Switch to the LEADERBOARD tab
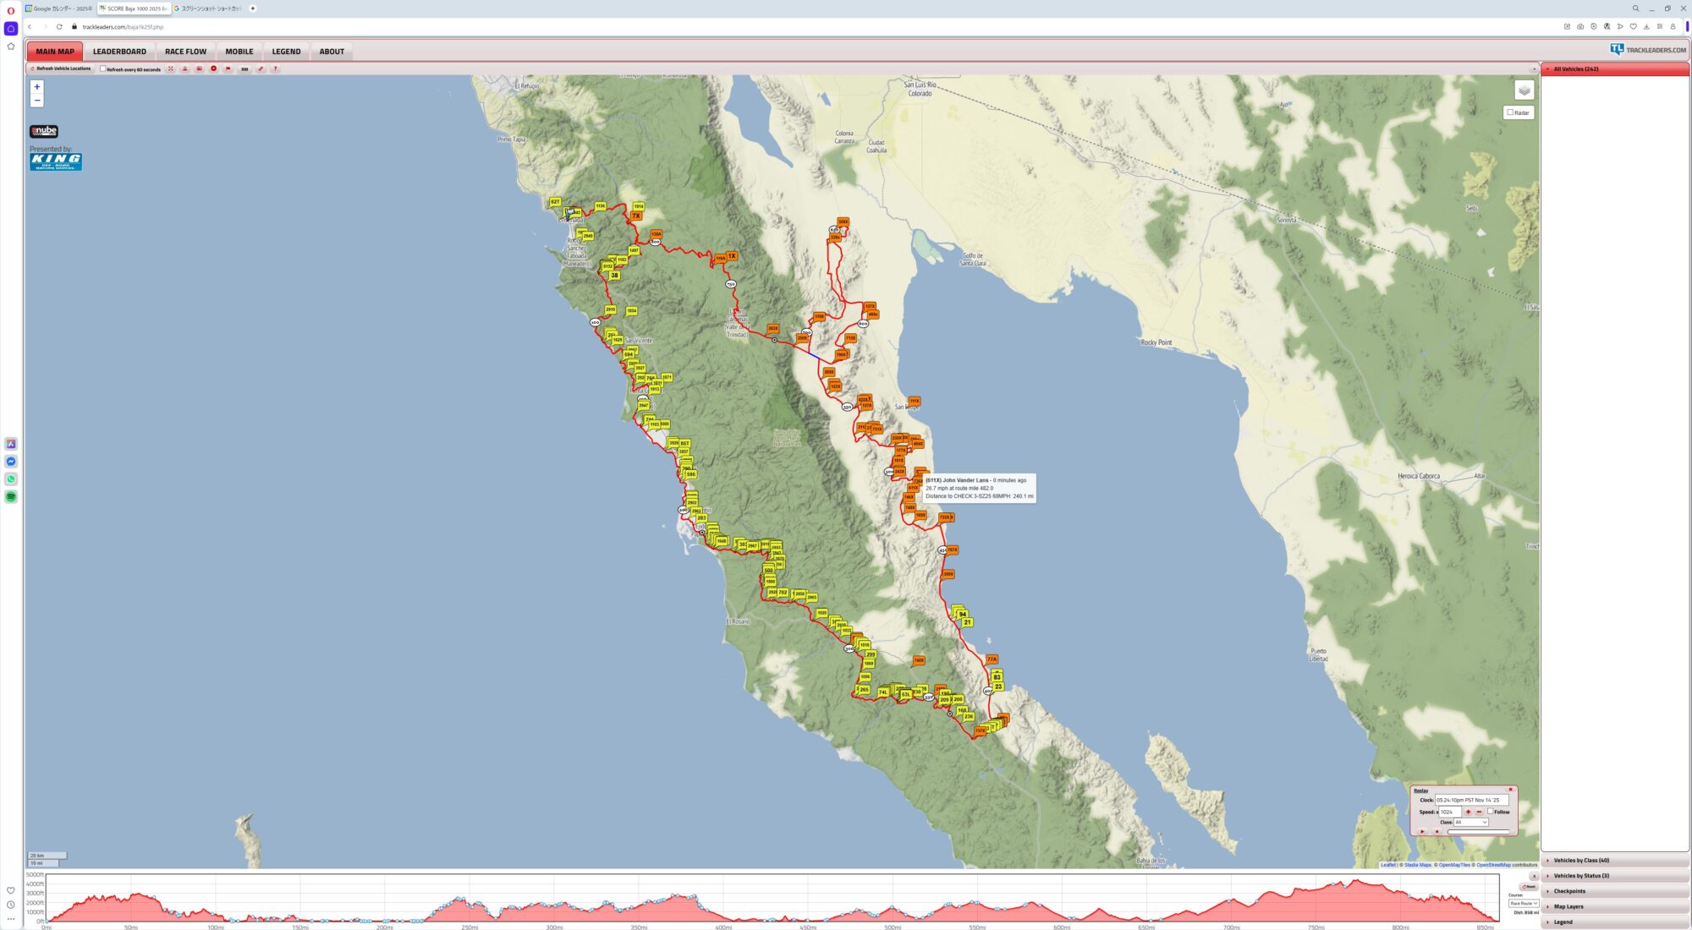 coord(119,52)
